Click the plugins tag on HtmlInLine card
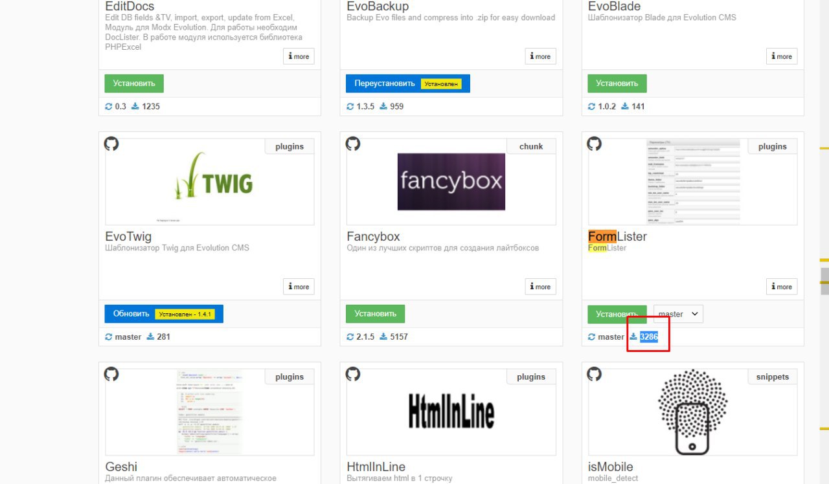This screenshot has width=829, height=484. point(531,377)
